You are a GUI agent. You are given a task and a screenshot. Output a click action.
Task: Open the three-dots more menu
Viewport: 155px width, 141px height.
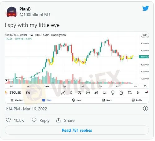146,92
